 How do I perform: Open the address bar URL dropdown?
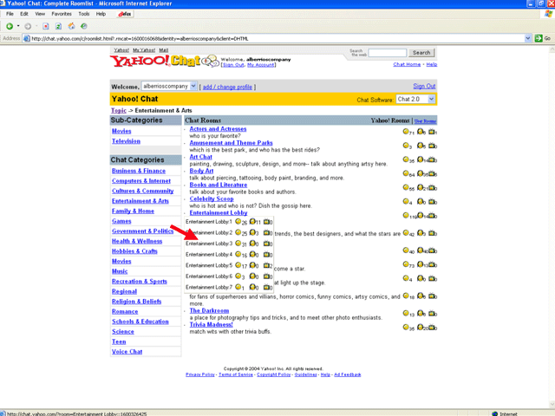click(528, 38)
